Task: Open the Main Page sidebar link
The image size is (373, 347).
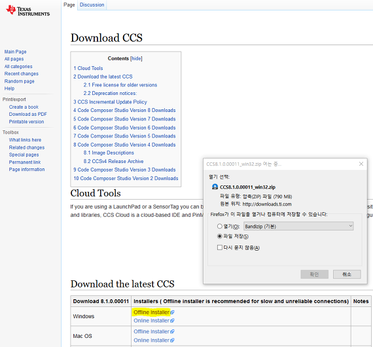Action: coord(15,52)
